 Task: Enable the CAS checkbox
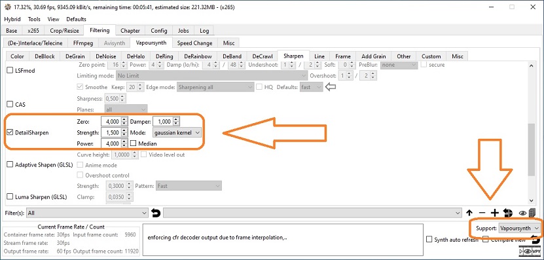pyautogui.click(x=10, y=104)
